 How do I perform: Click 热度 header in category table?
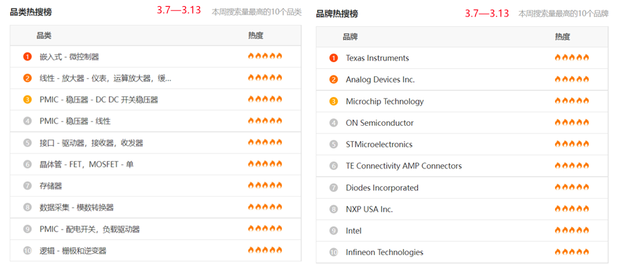[255, 36]
